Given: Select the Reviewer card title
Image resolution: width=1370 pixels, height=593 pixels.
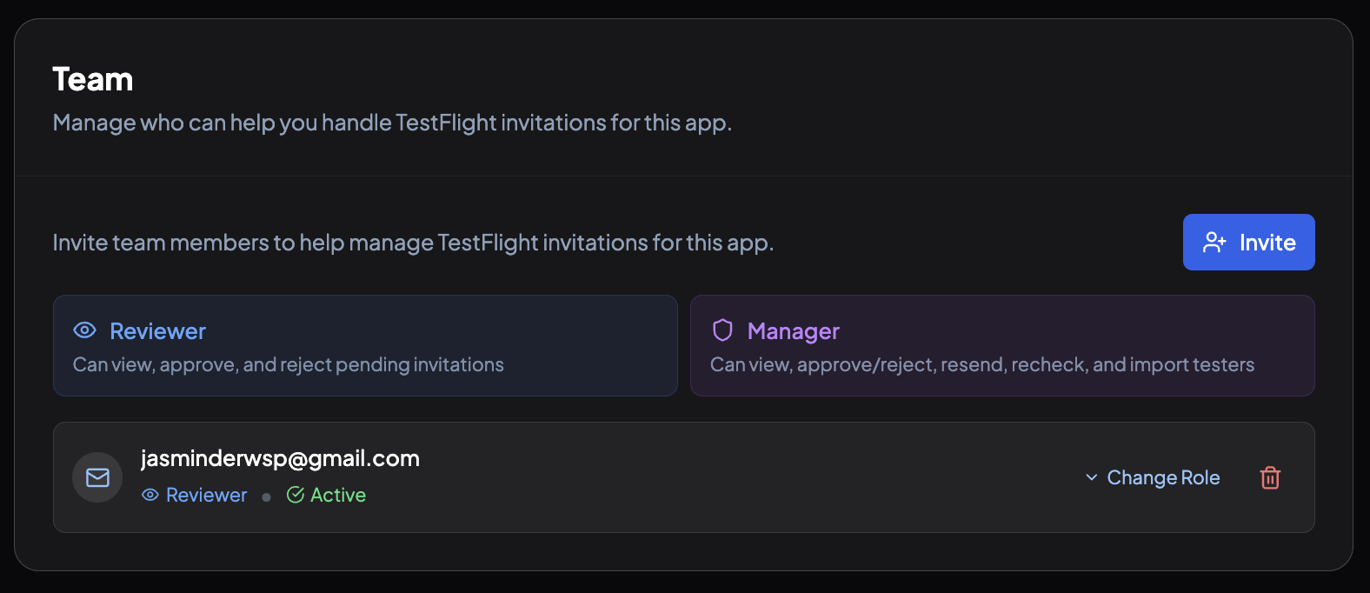Looking at the screenshot, I should (157, 331).
